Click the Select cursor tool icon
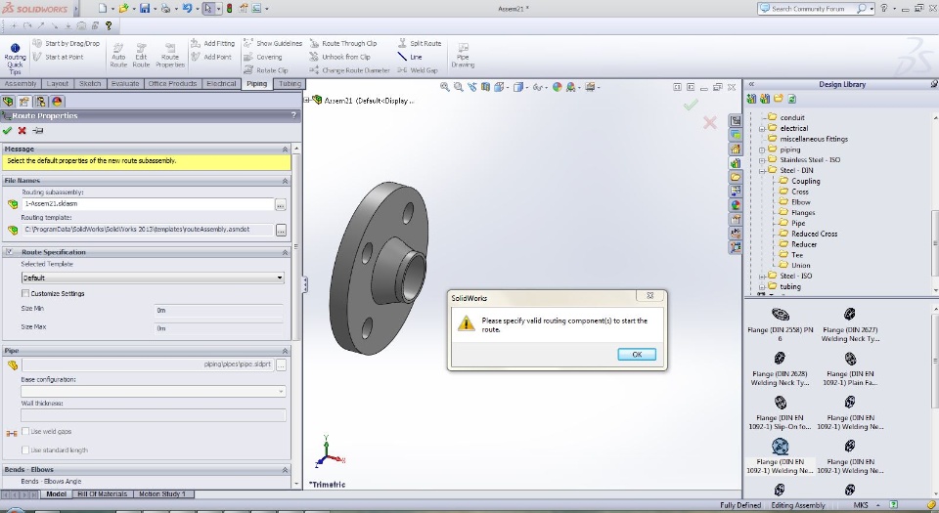Screen dimensions: 939x513 coord(207,9)
